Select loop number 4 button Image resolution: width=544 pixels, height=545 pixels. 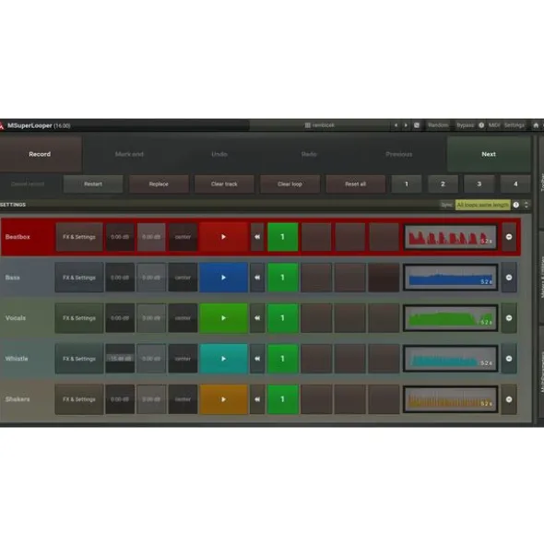(x=515, y=184)
